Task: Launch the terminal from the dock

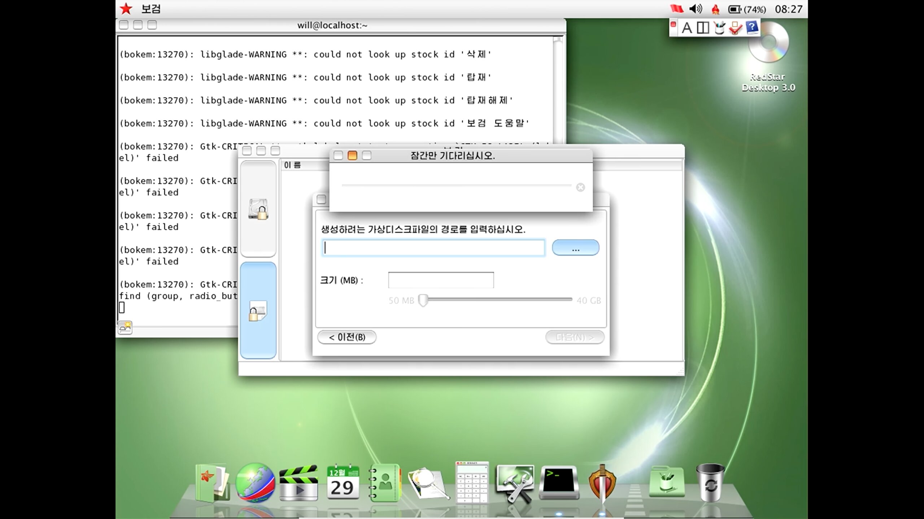Action: [559, 483]
